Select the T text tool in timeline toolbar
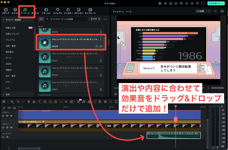The height and width of the screenshot is (150, 228). click(x=39, y=102)
